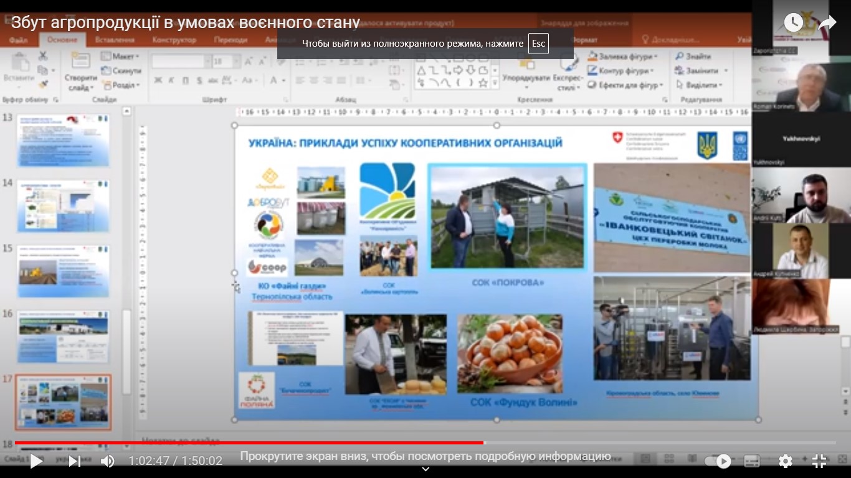Select the Format Painter brush

(43, 85)
